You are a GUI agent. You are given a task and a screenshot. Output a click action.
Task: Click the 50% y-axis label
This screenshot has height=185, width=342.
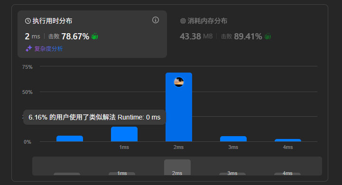[27, 92]
